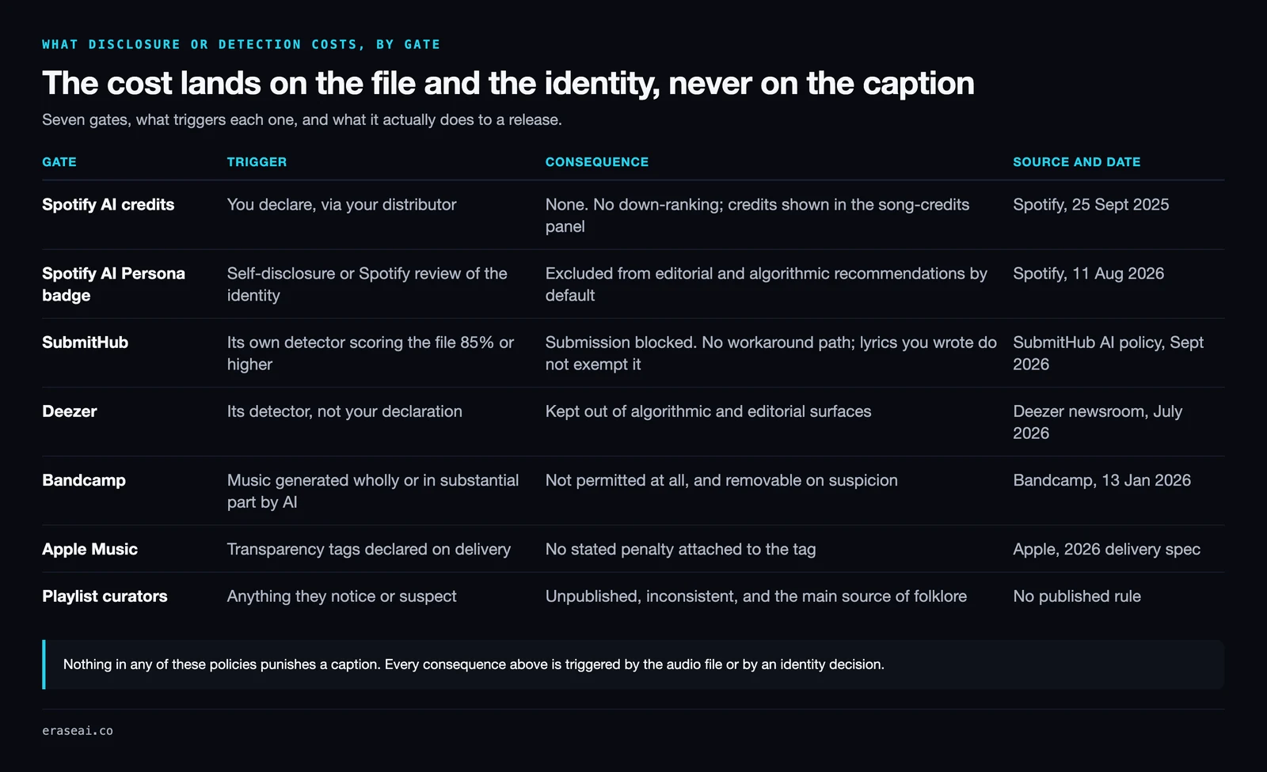The height and width of the screenshot is (772, 1267).
Task: Select the 'SubmitHub' gate cell
Action: (x=85, y=342)
